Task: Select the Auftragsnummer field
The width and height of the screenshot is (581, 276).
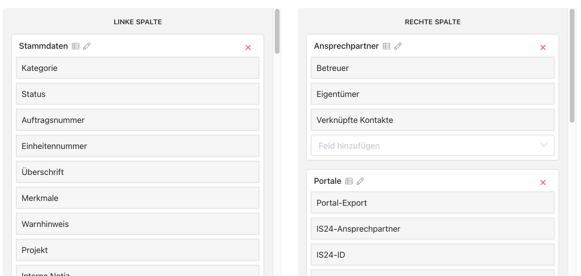Action: pyautogui.click(x=138, y=120)
